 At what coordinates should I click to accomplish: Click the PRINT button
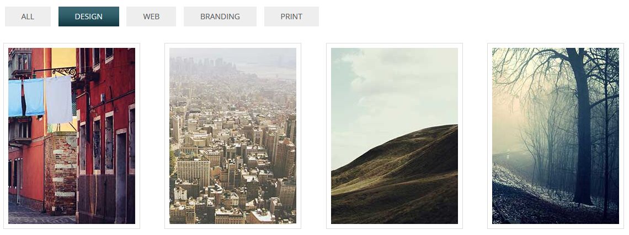coord(291,17)
